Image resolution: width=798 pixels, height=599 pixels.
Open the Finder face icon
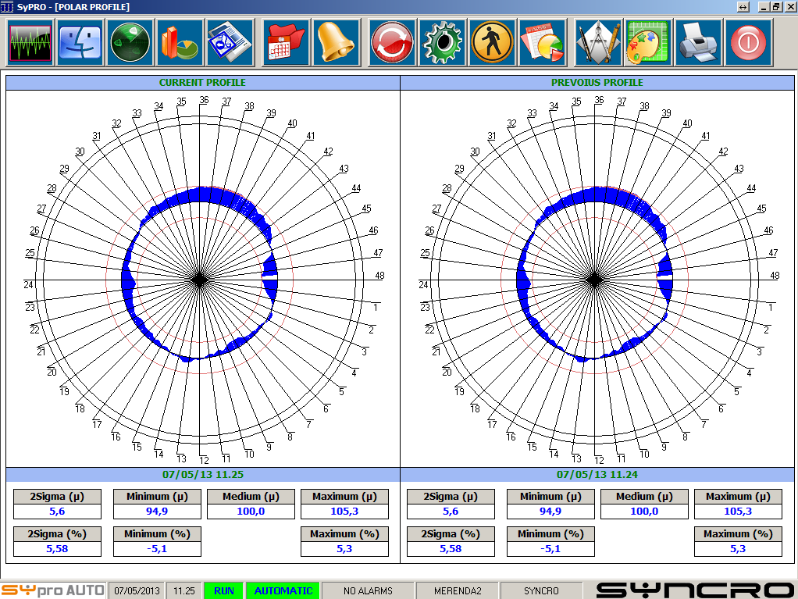[x=80, y=42]
